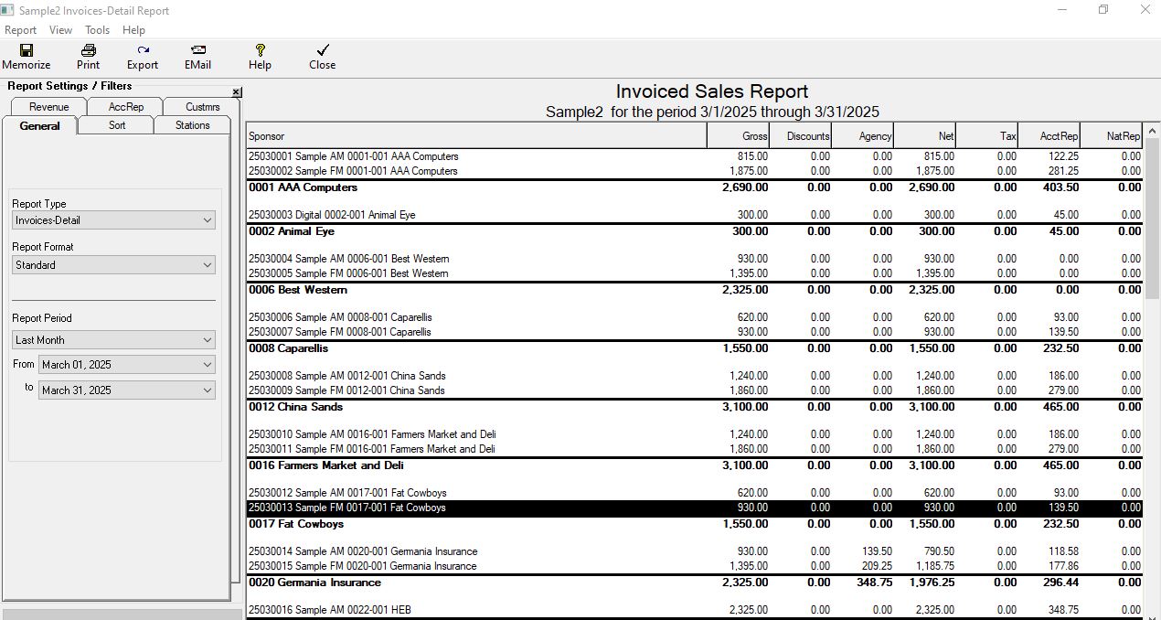Screen dimensions: 1161x620
Task: Click the Memorize floppy disk icon
Action: [x=26, y=51]
